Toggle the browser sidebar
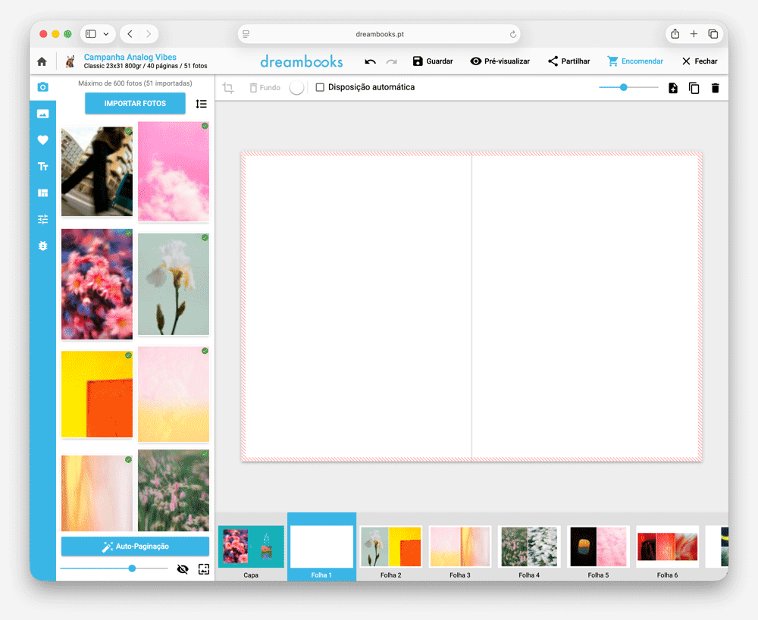Viewport: 758px width, 620px height. click(91, 34)
